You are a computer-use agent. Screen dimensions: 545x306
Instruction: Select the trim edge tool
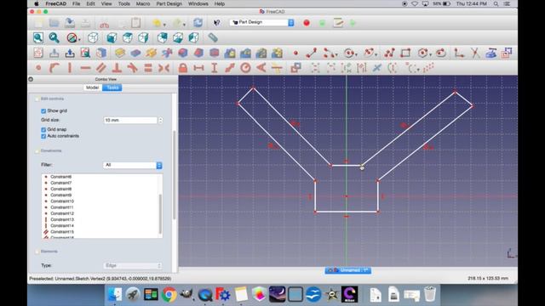pyautogui.click(x=475, y=53)
